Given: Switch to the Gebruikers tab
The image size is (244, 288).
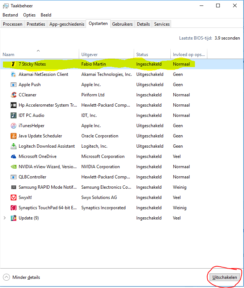Looking at the screenshot, I should click(x=122, y=24).
